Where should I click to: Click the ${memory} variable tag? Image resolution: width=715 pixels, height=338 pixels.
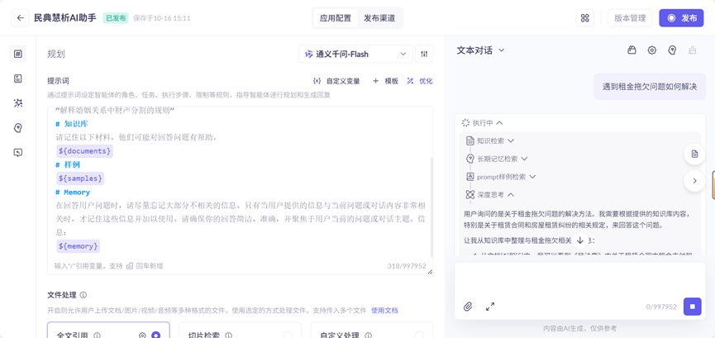pos(78,246)
